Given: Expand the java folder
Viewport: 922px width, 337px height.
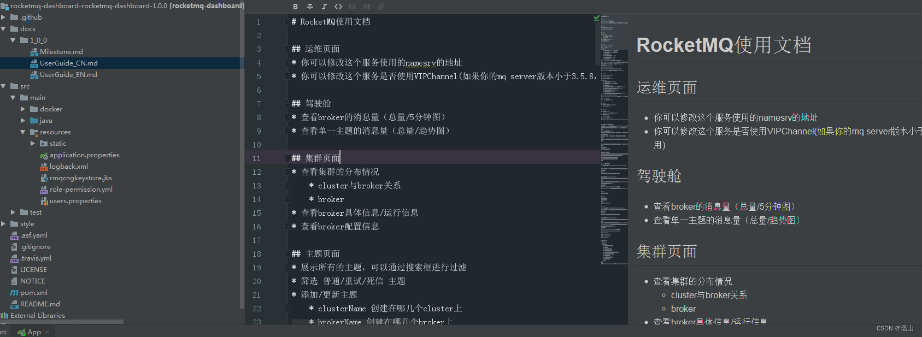Looking at the screenshot, I should click(23, 120).
